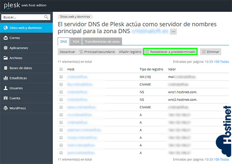Screen dimensions: 232x164
Task: Check the wns2.hostinet.com. NS record checkbox
Action: tap(61, 100)
